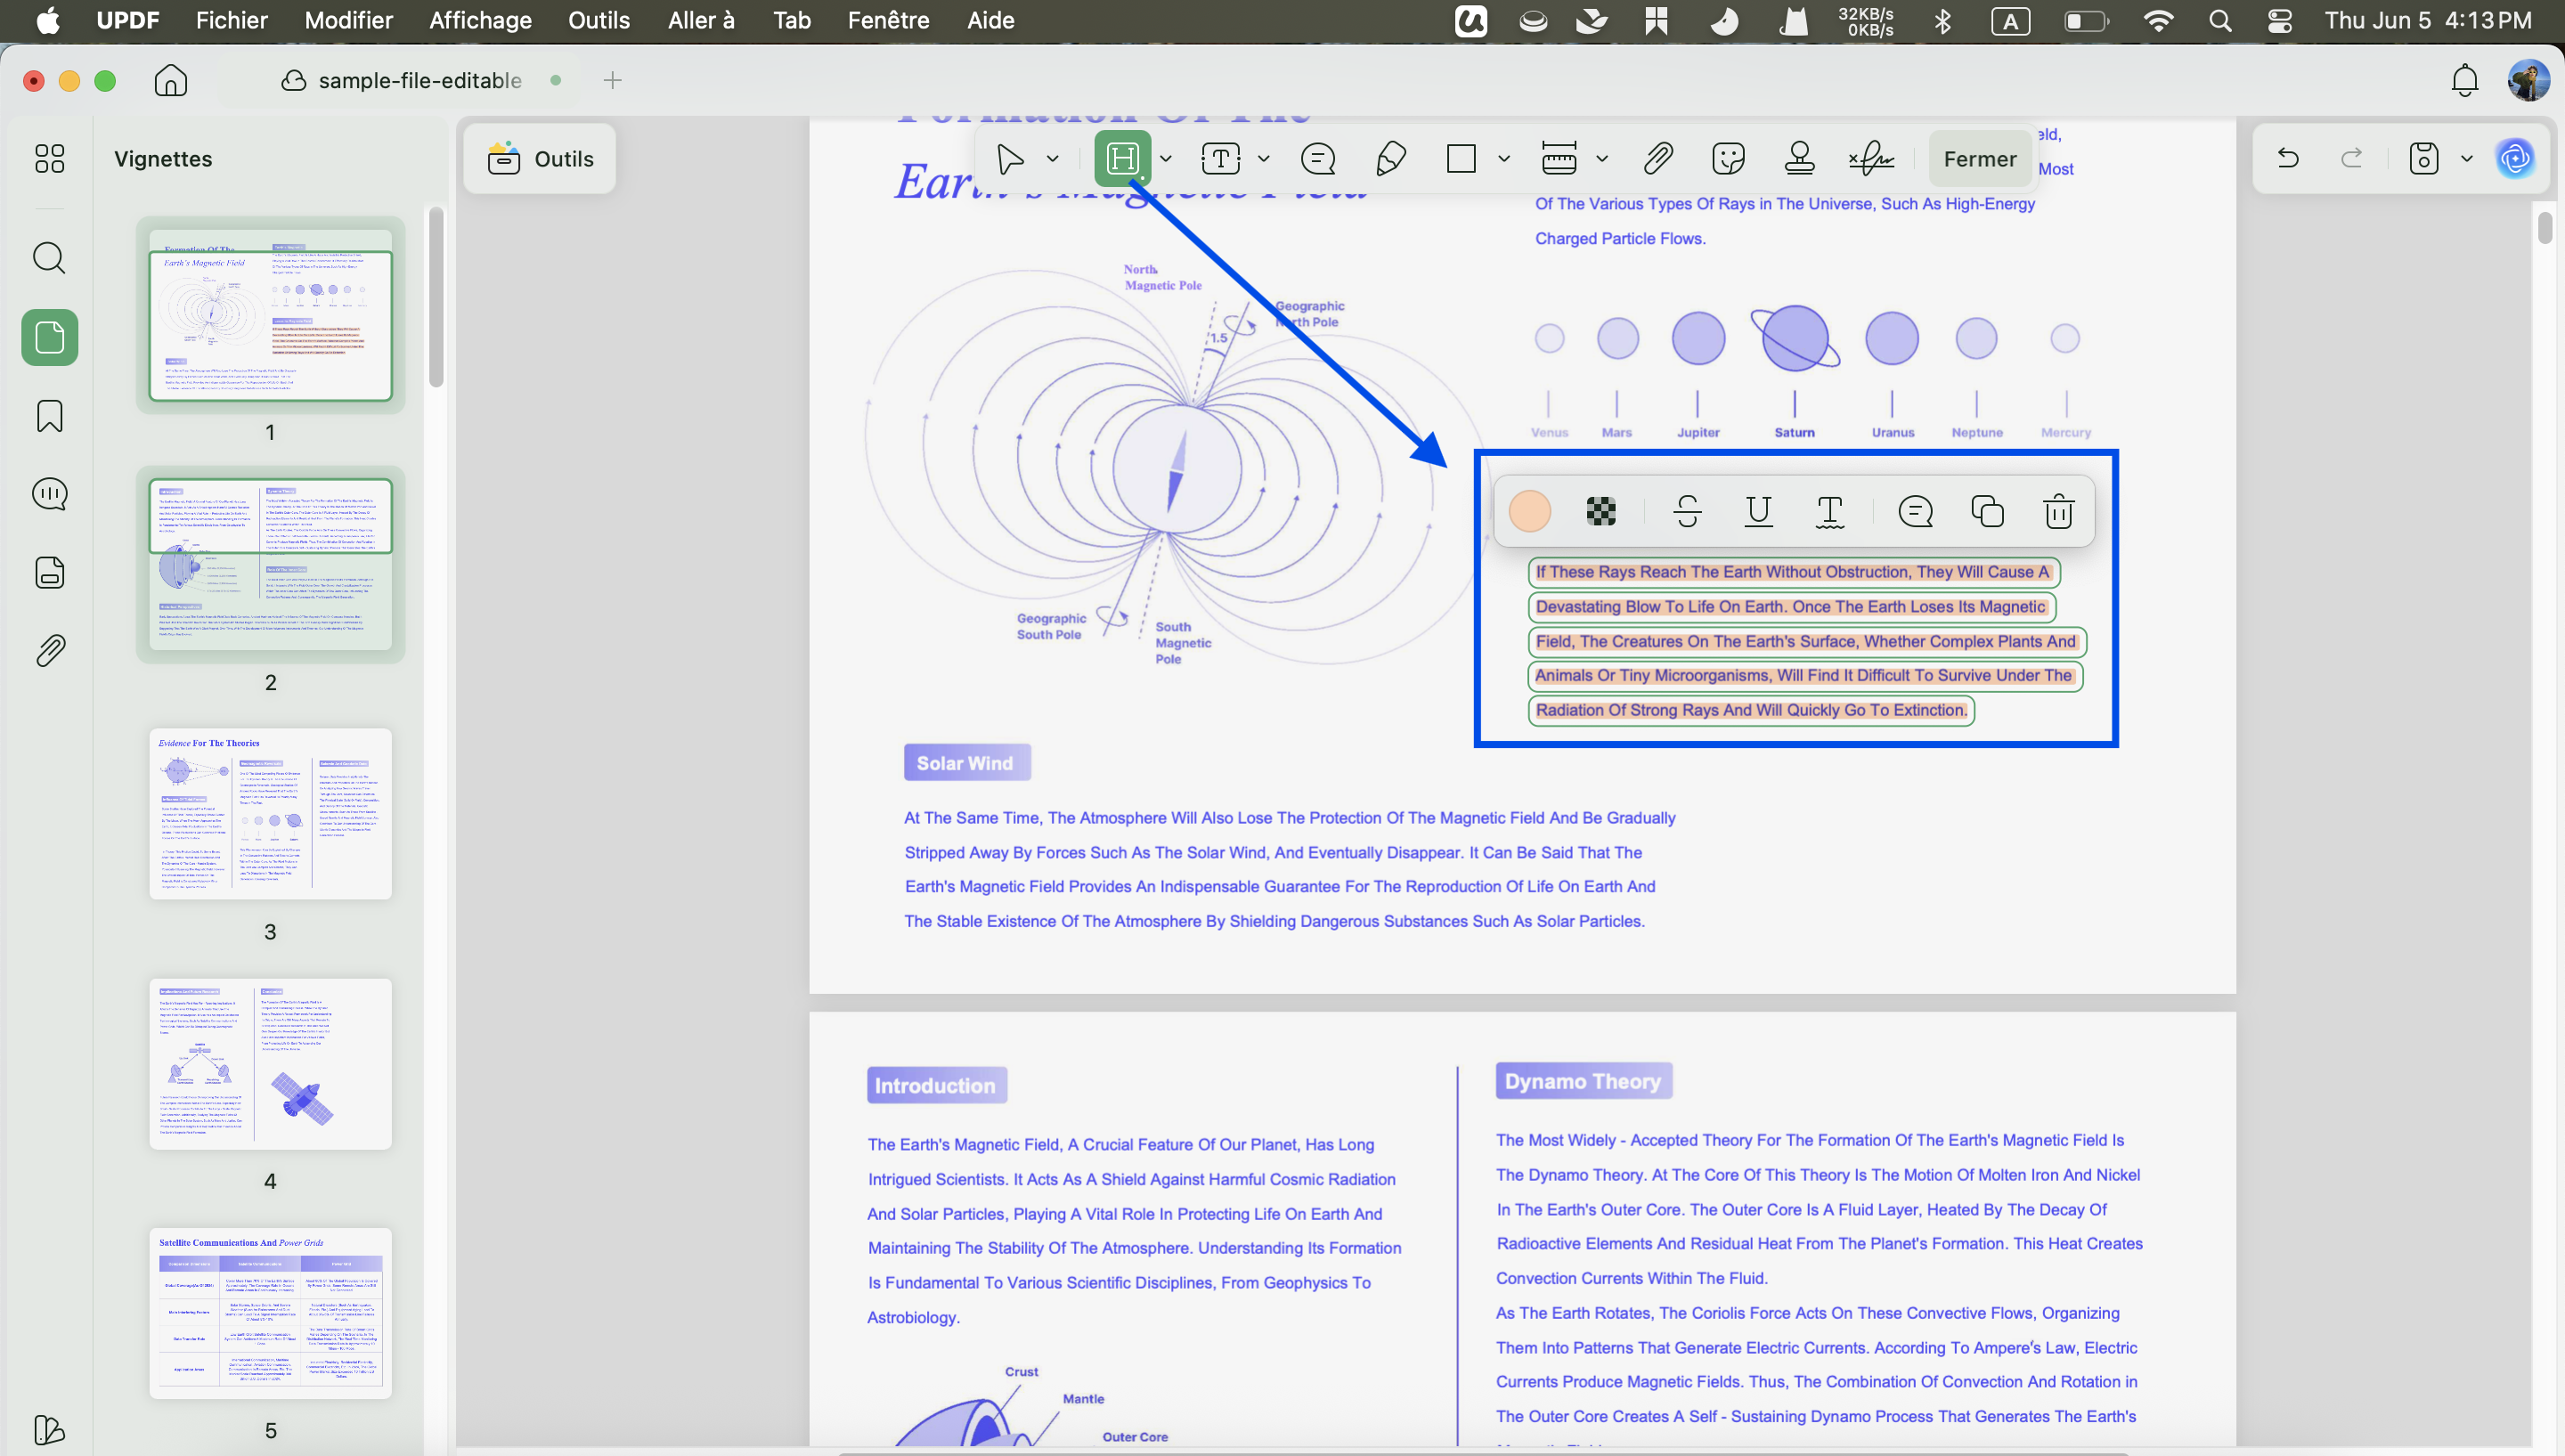
Task: Open the attachment paperclip tool
Action: [x=1658, y=158]
